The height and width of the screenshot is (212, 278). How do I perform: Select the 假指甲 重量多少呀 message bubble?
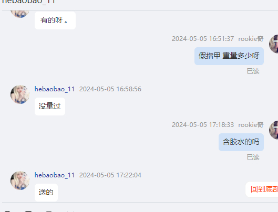point(229,56)
